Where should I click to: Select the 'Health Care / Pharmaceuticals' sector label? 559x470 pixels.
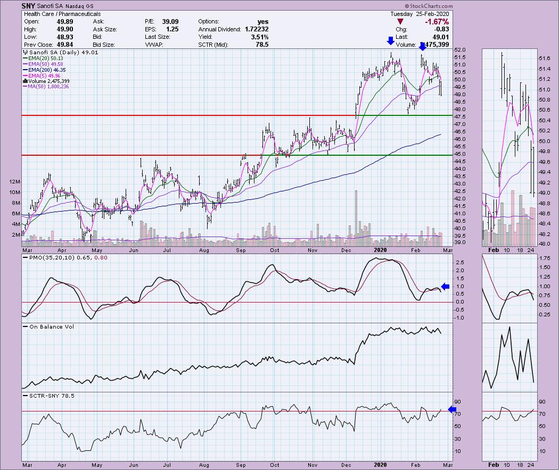point(62,14)
